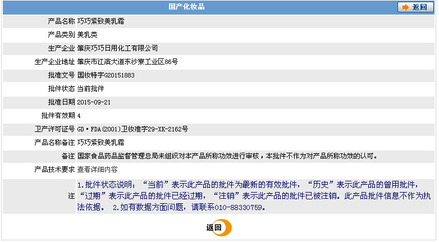439x242 pixels.
Task: Click the 生产企业 row label
Action: click(x=61, y=48)
